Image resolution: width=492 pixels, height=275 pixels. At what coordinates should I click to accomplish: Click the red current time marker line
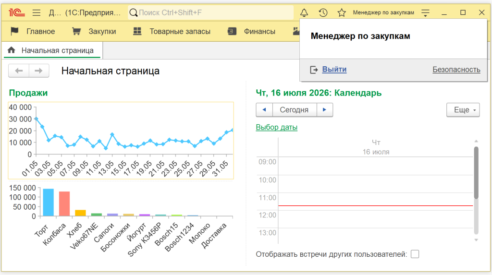coord(375,206)
